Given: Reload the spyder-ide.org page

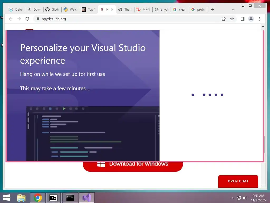Looking at the screenshot, I should [27, 19].
